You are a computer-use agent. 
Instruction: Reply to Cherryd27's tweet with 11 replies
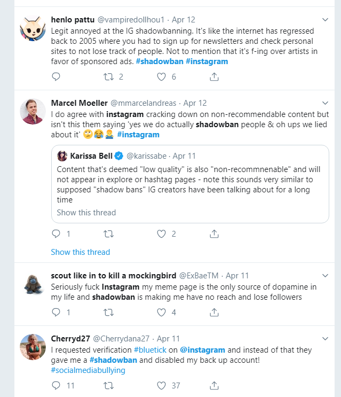(56, 385)
